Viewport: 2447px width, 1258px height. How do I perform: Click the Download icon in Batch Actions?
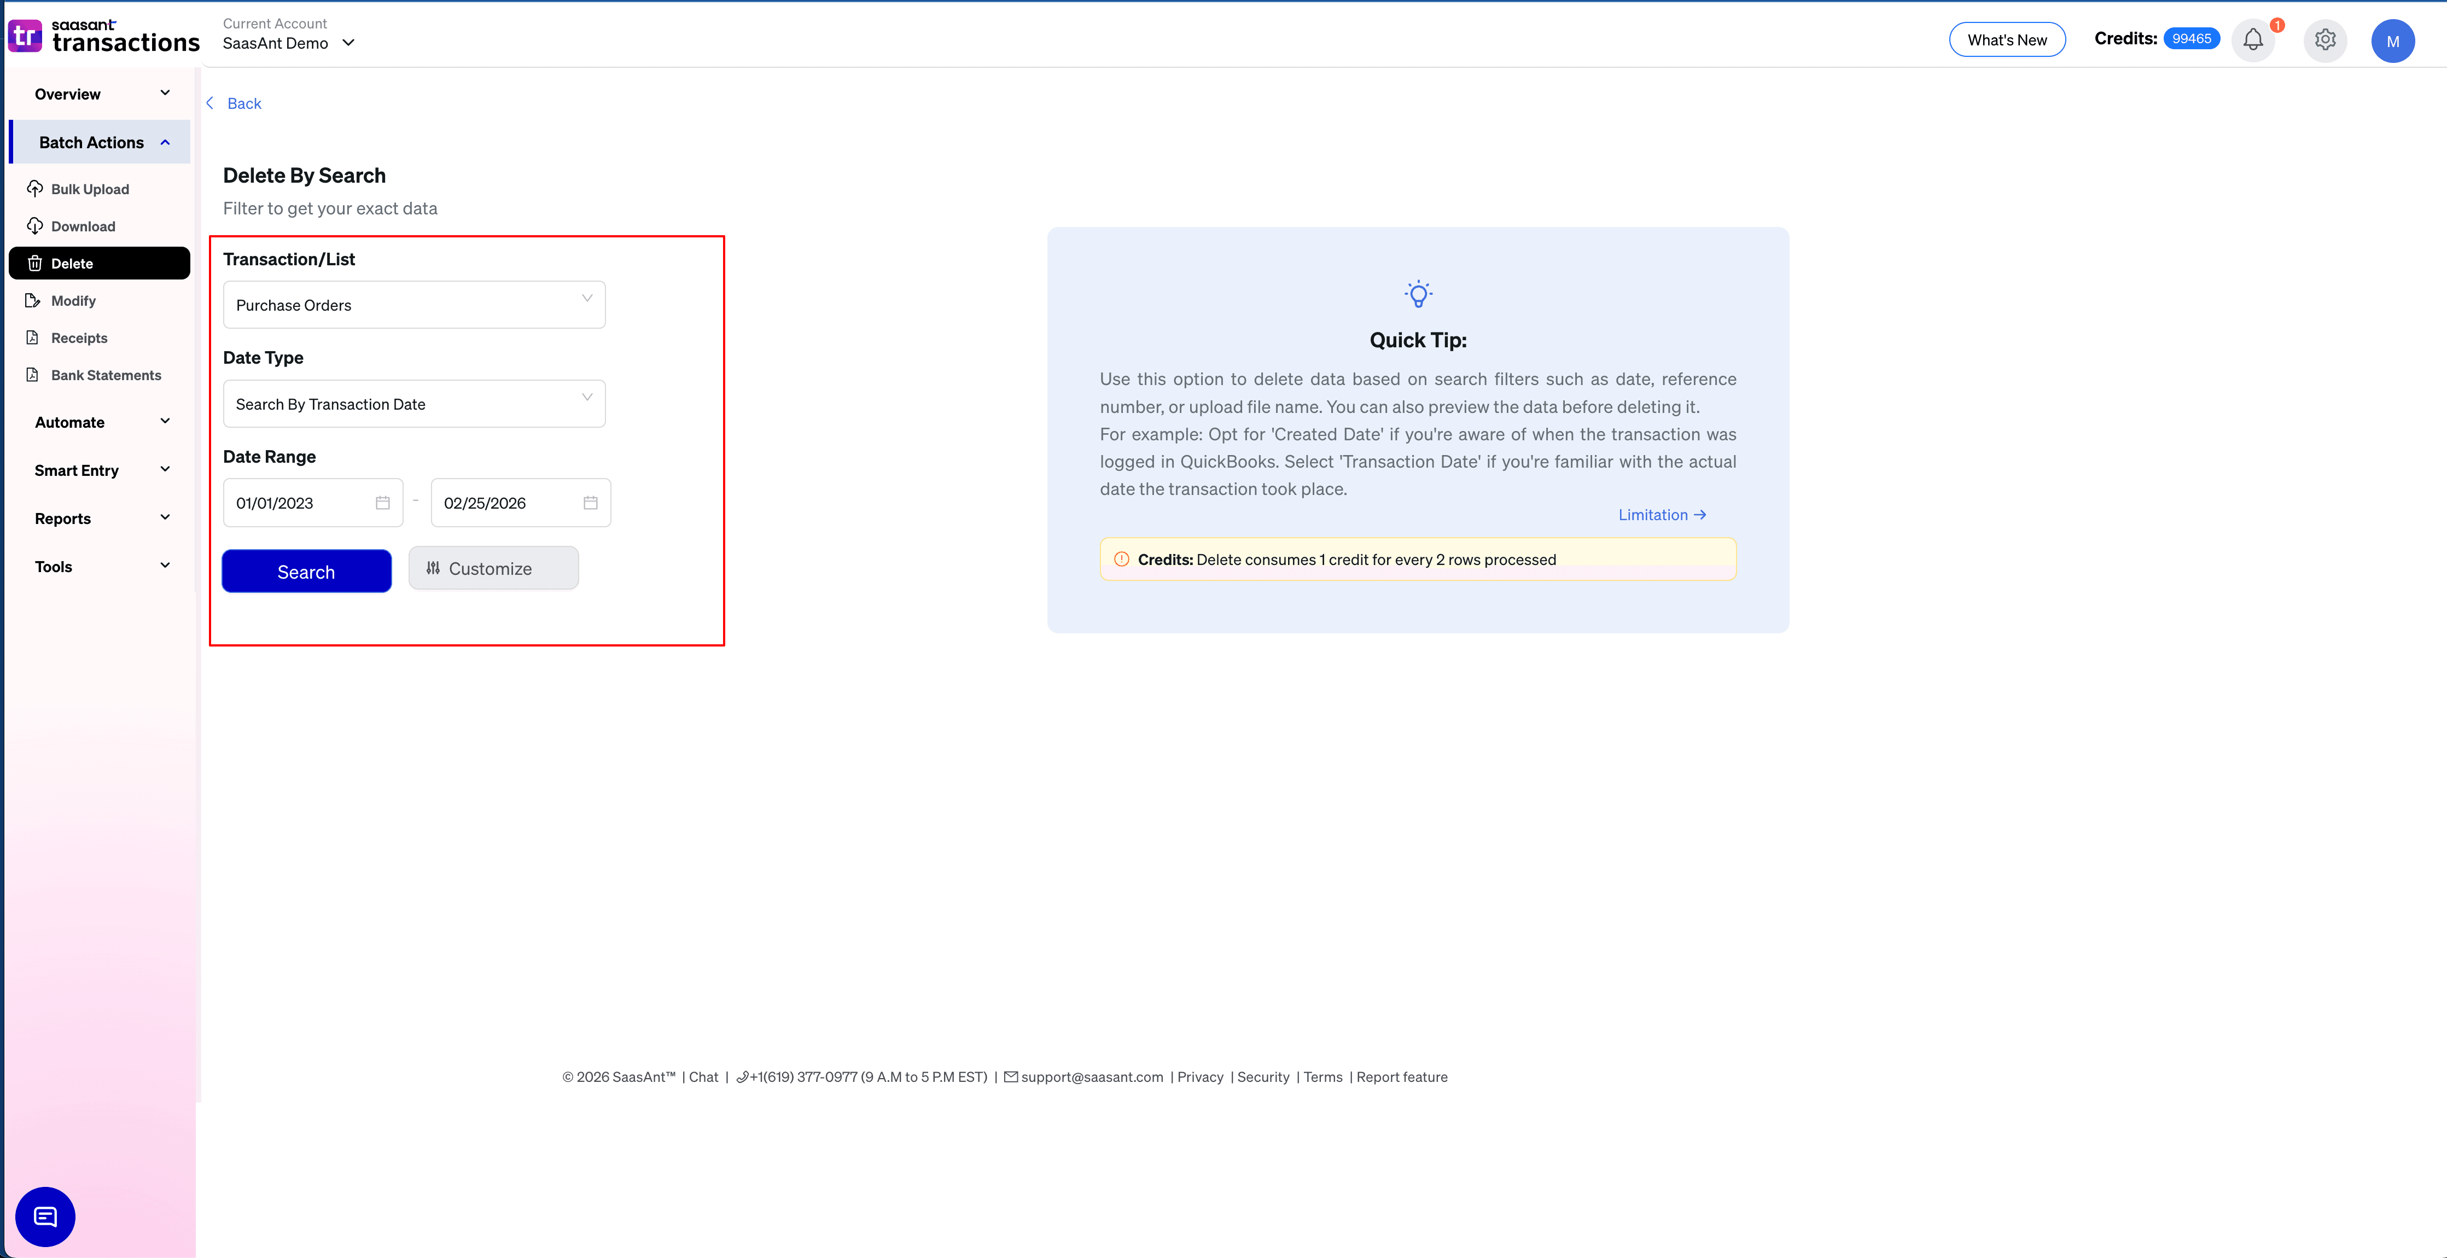[34, 226]
